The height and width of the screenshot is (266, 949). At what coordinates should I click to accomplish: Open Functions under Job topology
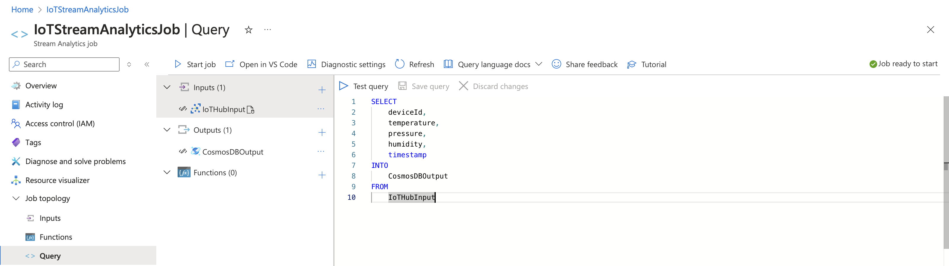tap(56, 237)
